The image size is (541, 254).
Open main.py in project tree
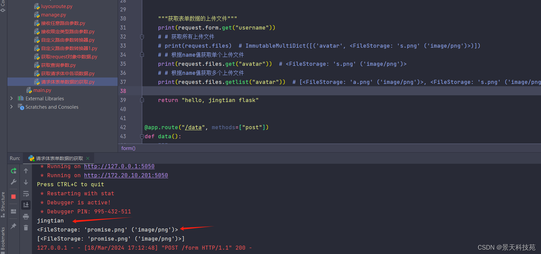[x=42, y=90]
